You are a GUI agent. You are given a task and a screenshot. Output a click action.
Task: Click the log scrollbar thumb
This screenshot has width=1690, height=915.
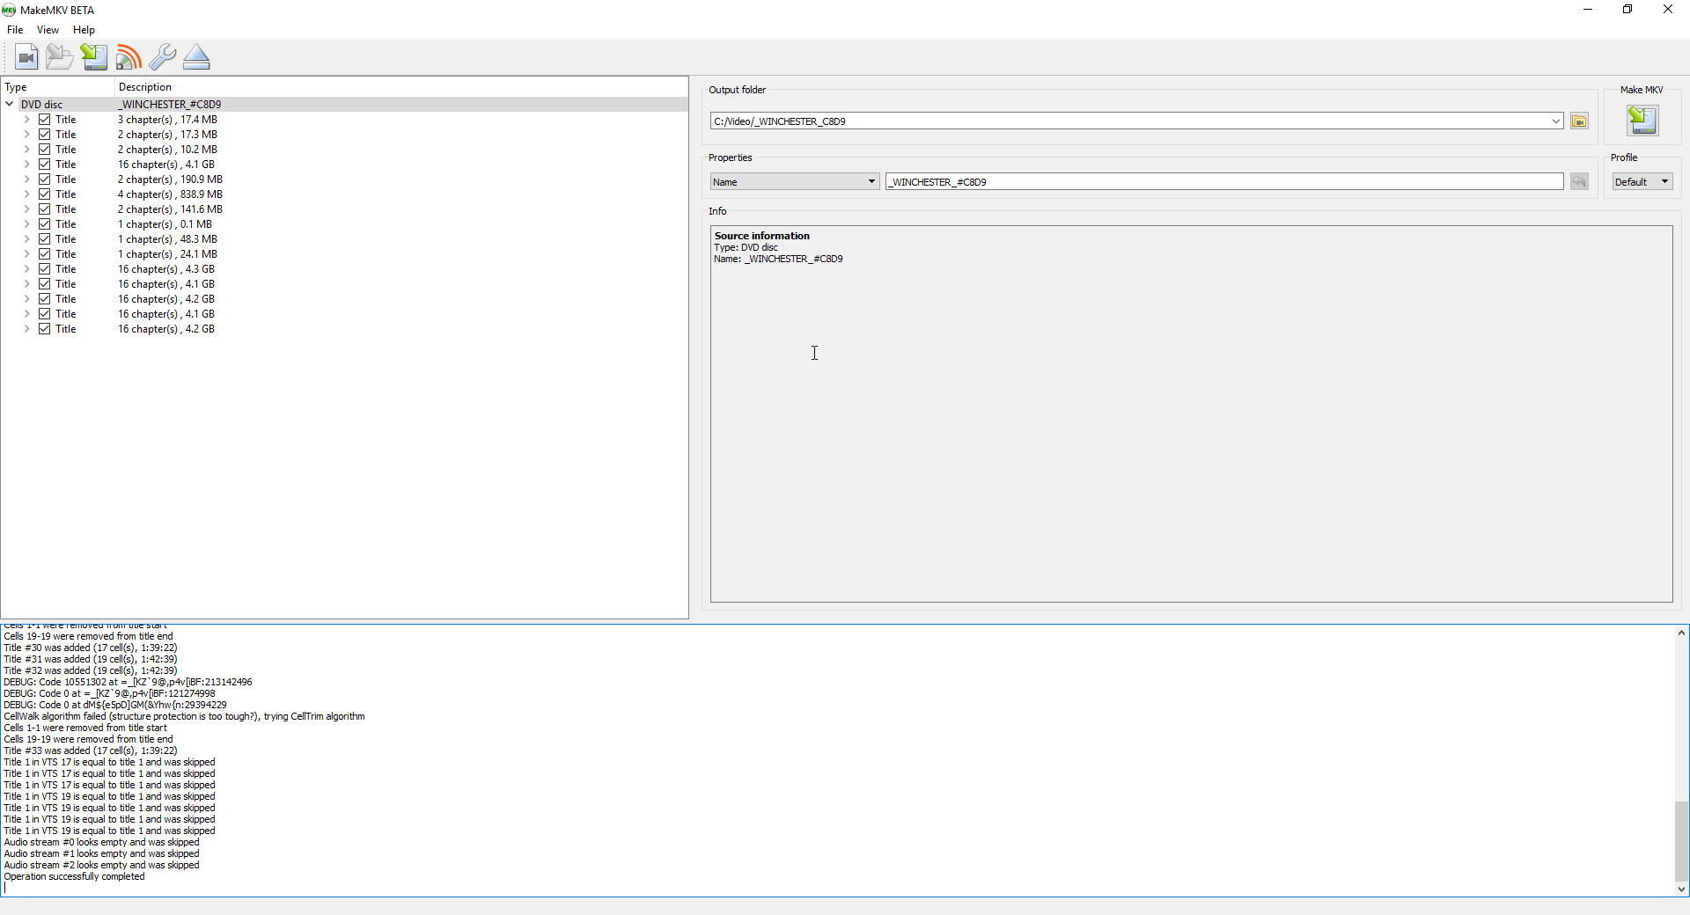point(1681,841)
